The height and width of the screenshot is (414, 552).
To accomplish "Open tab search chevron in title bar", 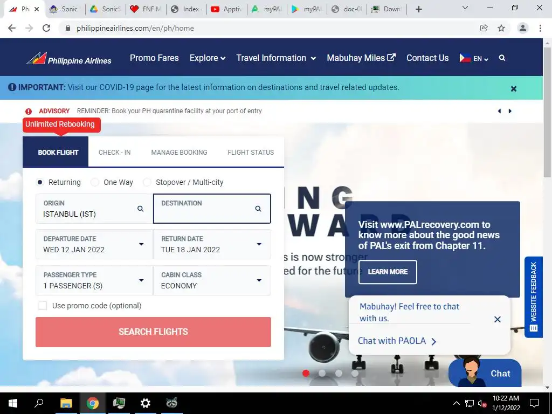I will coord(465,8).
